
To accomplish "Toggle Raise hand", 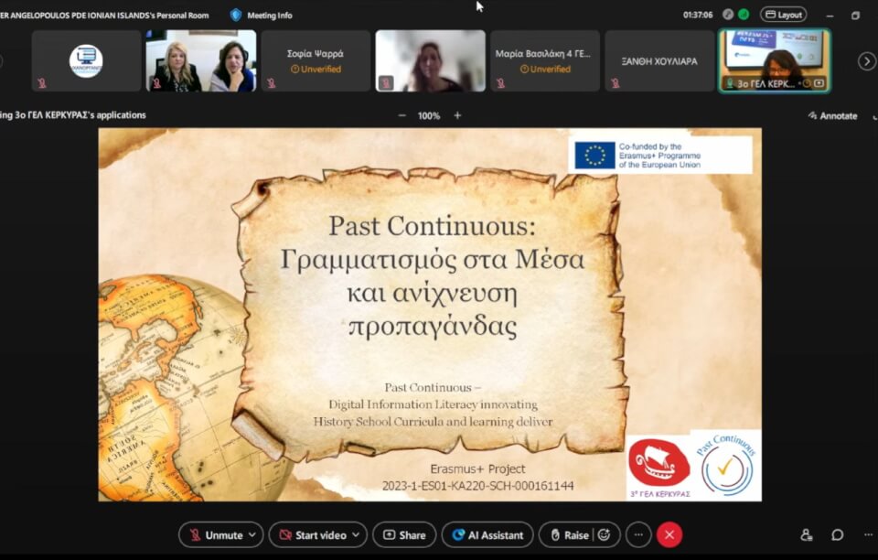I will (567, 535).
